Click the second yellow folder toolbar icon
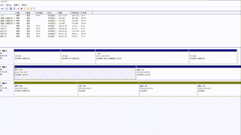This screenshot has width=241, height=135. point(31,9)
